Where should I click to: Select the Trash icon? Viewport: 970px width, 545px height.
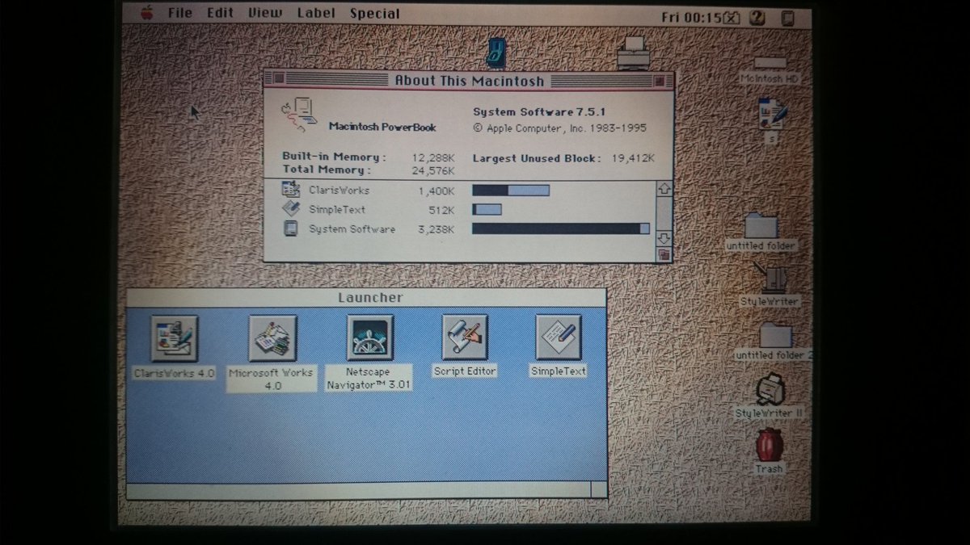769,445
